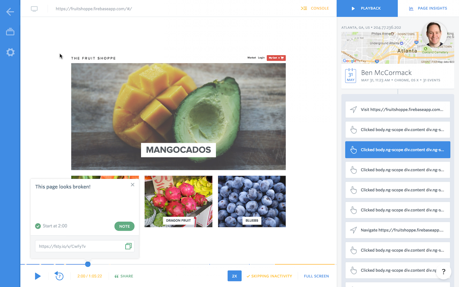Click the back arrow in the sidebar
Screen dimensions: 459x287
(x=10, y=12)
